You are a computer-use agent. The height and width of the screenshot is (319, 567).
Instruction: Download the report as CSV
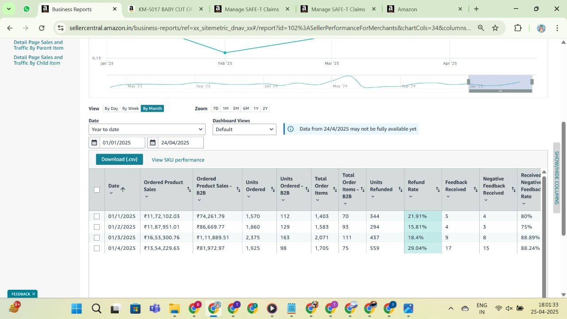coord(119,159)
